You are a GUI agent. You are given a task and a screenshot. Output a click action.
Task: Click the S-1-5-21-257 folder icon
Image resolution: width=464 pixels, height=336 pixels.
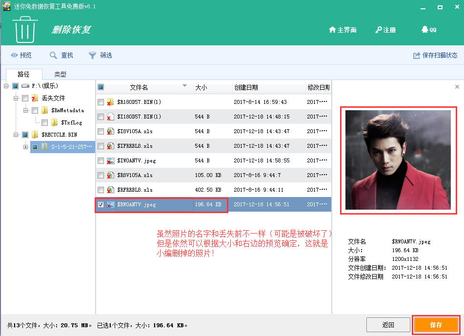pyautogui.click(x=45, y=147)
